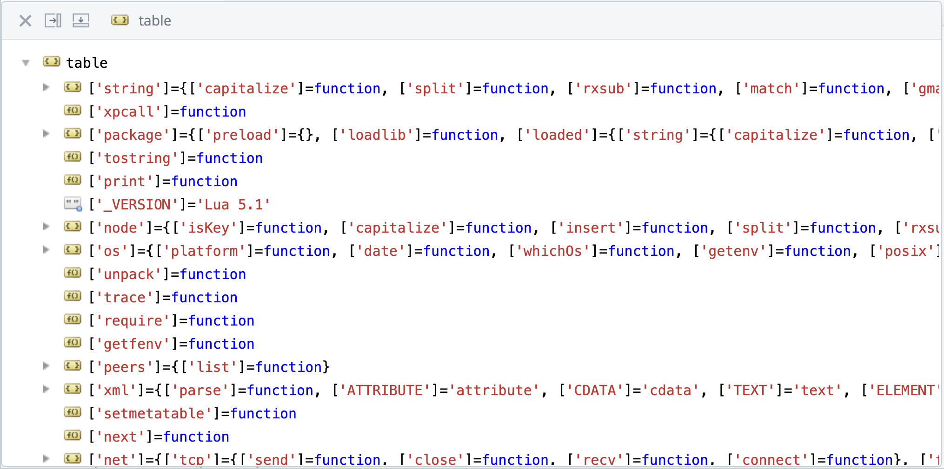Click the function icon beside 'setmetatable'
The image size is (944, 469).
[73, 412]
